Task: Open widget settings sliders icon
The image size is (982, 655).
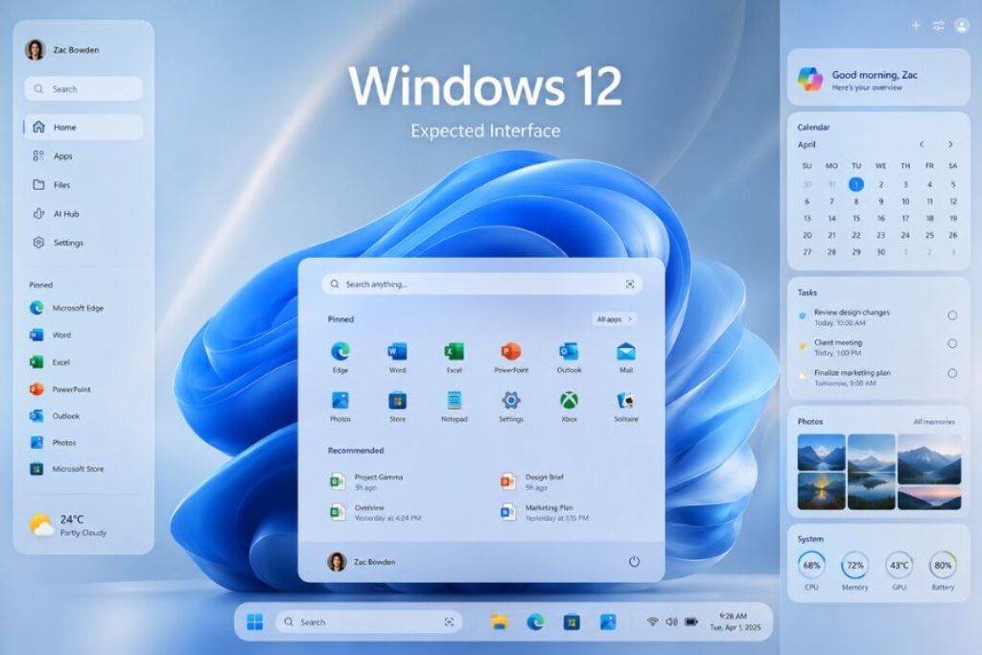Action: pos(938,26)
